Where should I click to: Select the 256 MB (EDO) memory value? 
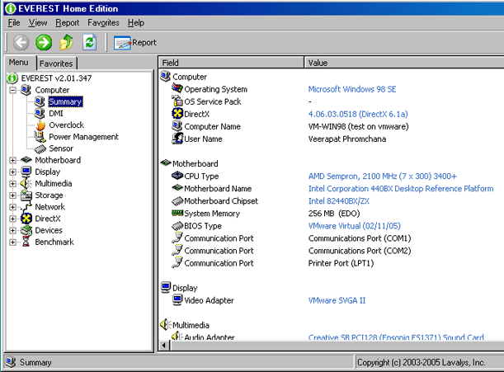[333, 214]
